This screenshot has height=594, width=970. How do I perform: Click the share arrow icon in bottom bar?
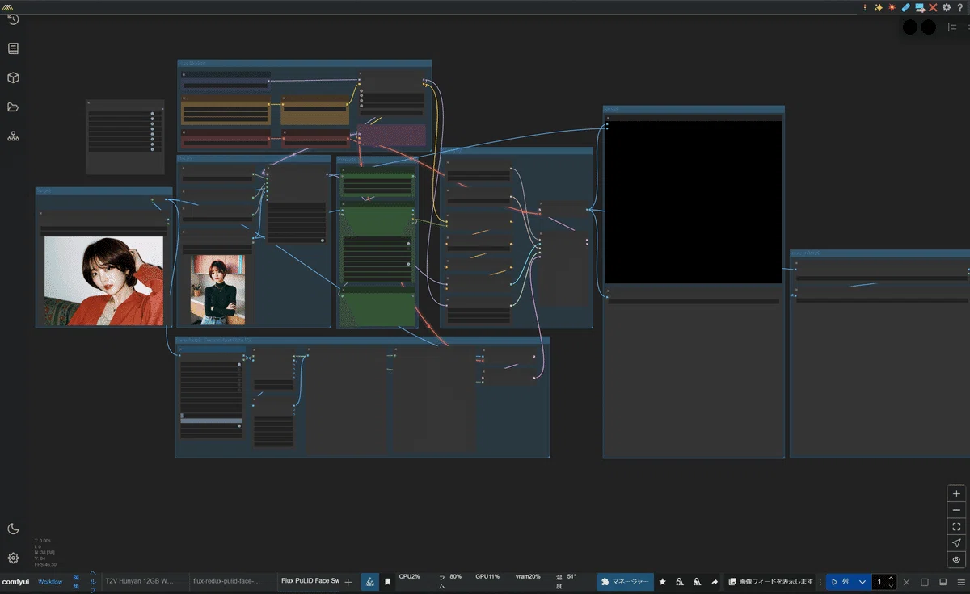pos(715,582)
